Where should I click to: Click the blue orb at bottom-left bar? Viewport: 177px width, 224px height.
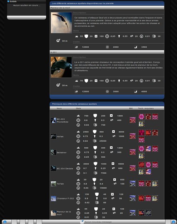5,222
